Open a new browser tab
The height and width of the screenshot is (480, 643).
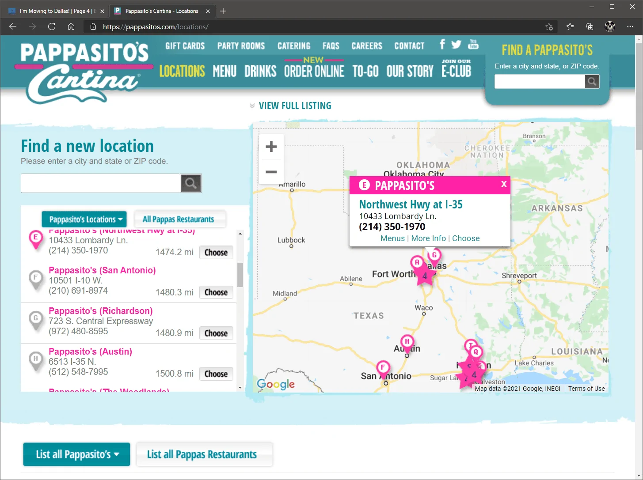223,11
